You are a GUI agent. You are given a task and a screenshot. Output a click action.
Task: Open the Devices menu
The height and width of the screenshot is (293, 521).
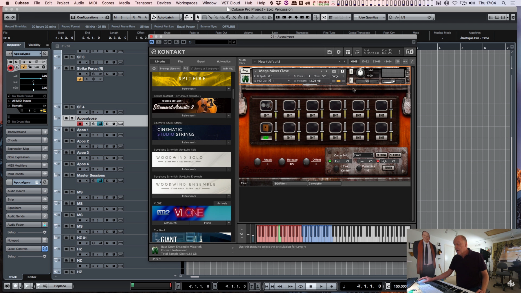[164, 3]
